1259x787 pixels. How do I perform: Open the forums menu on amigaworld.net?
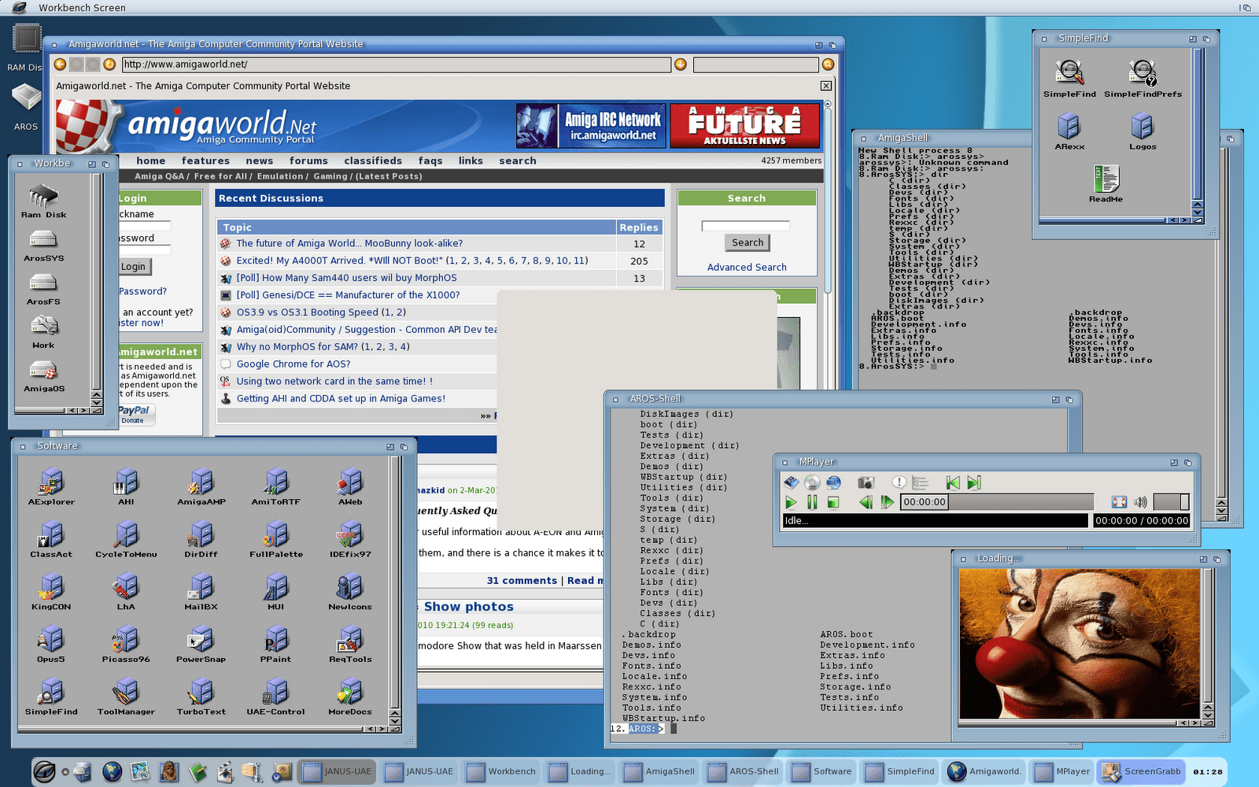tap(308, 161)
